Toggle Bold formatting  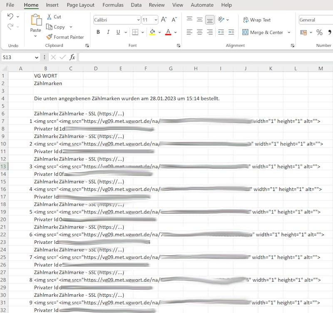coord(98,32)
